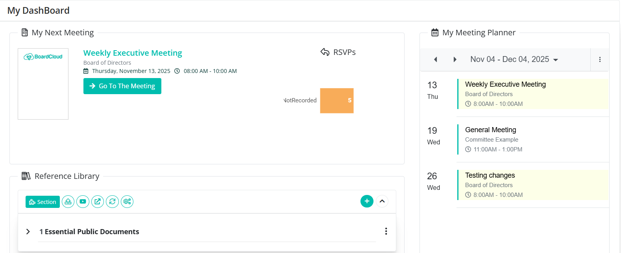This screenshot has width=621, height=253.
Task: Click the video (YouTube) icon
Action: pyautogui.click(x=83, y=202)
